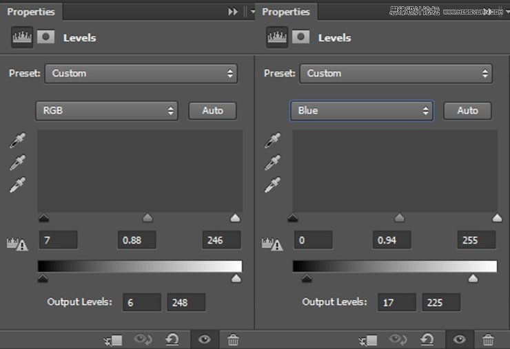510x349 pixels.
Task: Click Blue midtone input field showing 0.94
Action: pos(392,240)
